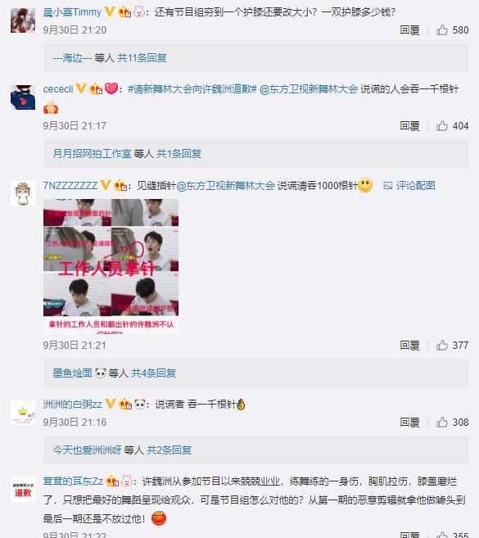Like the comment with 580 likes

click(442, 30)
